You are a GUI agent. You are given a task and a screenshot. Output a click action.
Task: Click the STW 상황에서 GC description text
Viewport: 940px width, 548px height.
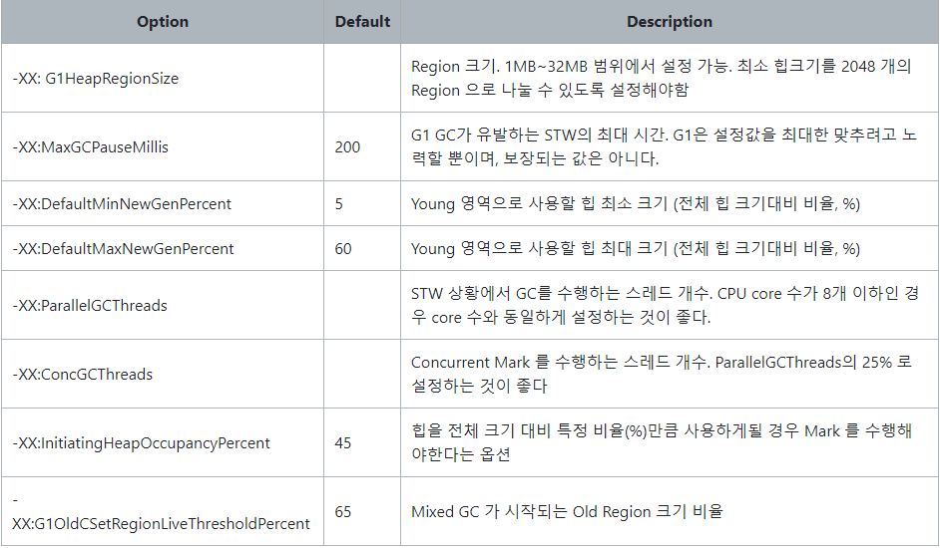coord(665,306)
